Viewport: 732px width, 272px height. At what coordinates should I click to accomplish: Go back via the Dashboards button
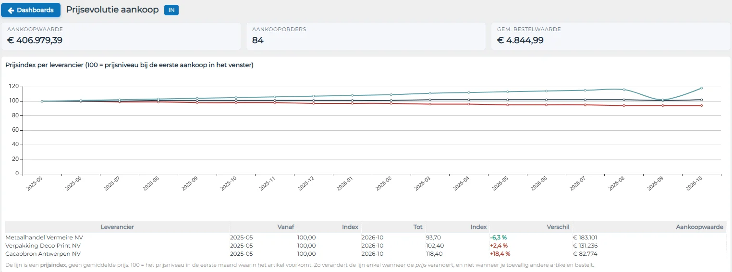tap(31, 10)
